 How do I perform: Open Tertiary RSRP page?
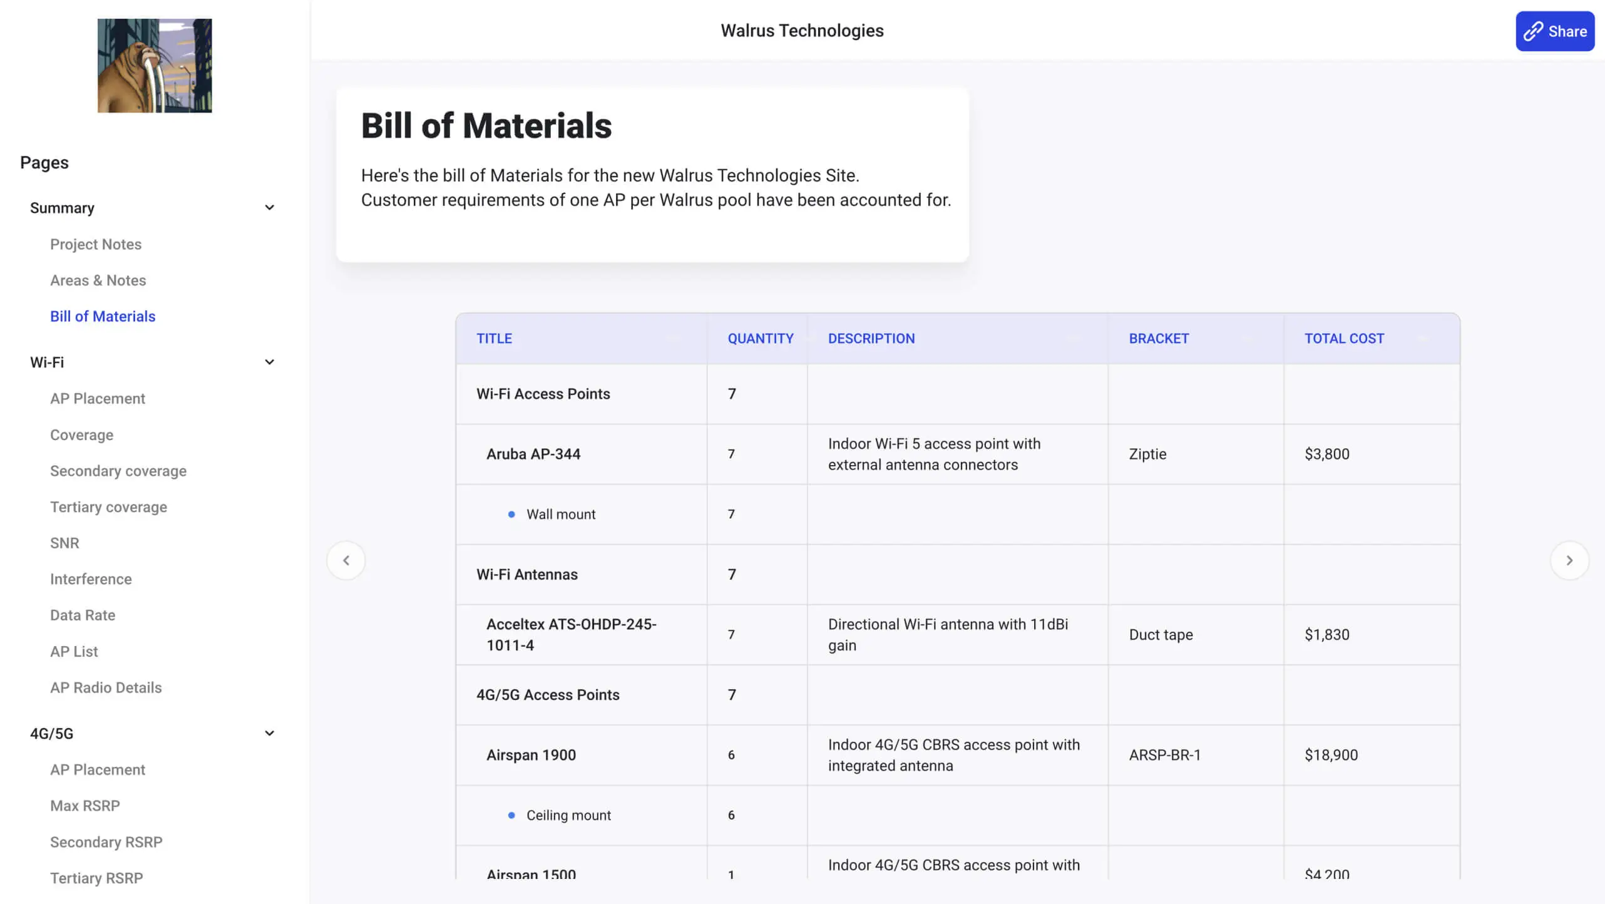pos(96,878)
